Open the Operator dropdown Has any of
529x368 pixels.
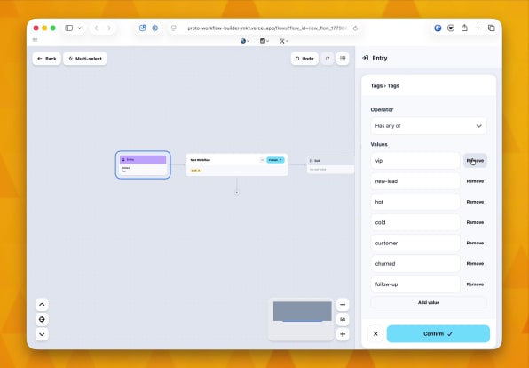429,126
